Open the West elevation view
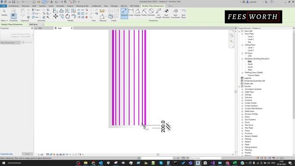The image size is (295, 166). 250,70
